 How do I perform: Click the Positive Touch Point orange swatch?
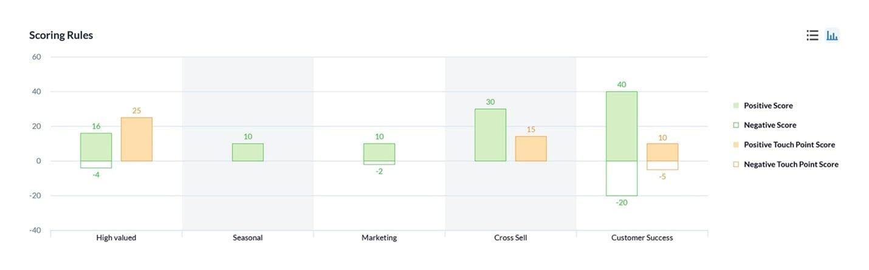coord(736,144)
